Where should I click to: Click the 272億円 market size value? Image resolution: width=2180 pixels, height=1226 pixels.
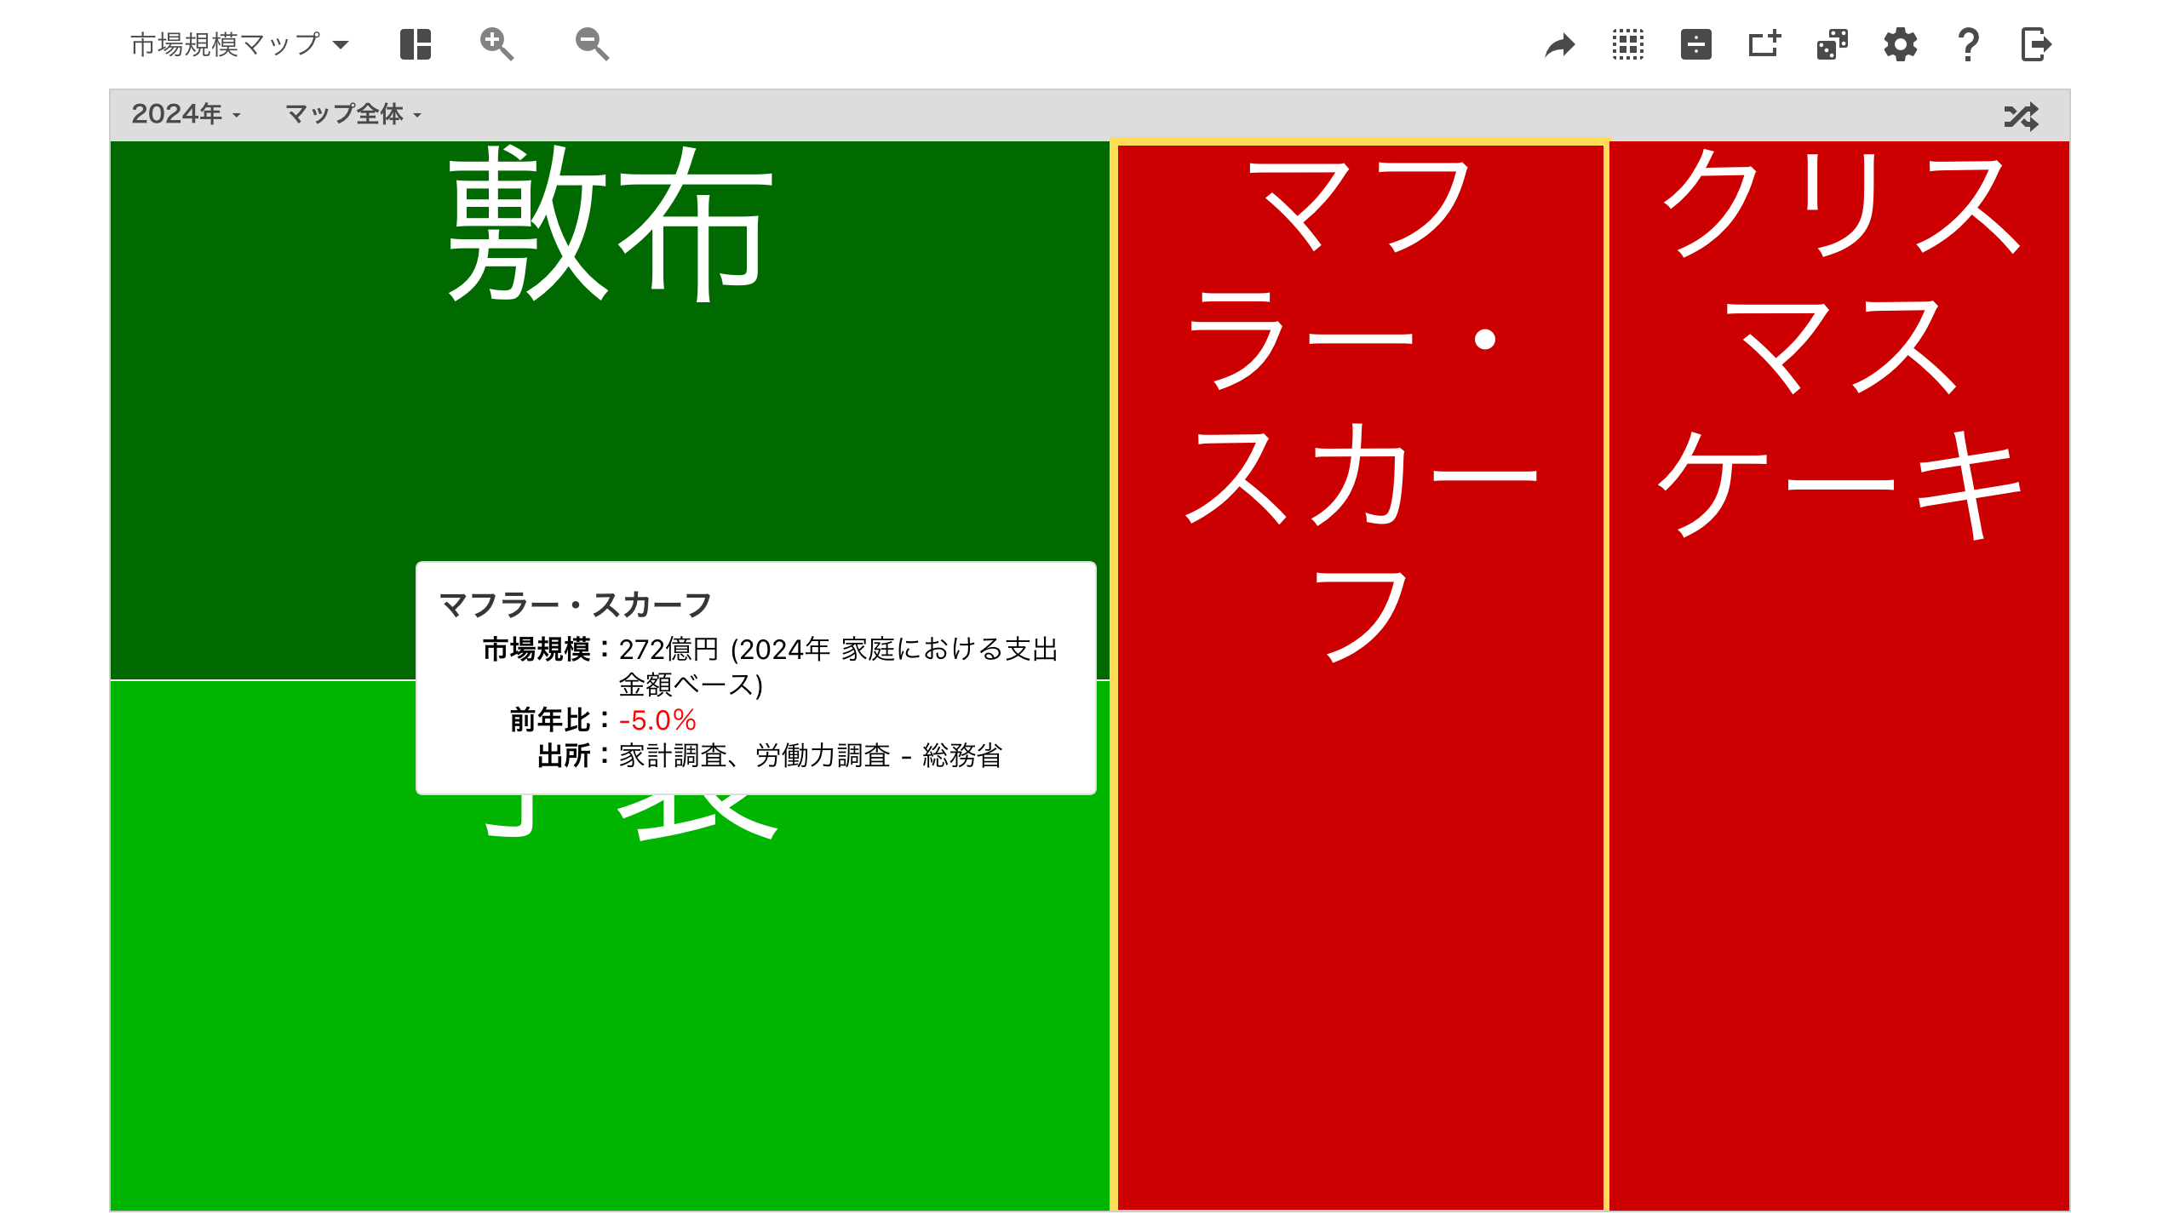click(x=669, y=650)
